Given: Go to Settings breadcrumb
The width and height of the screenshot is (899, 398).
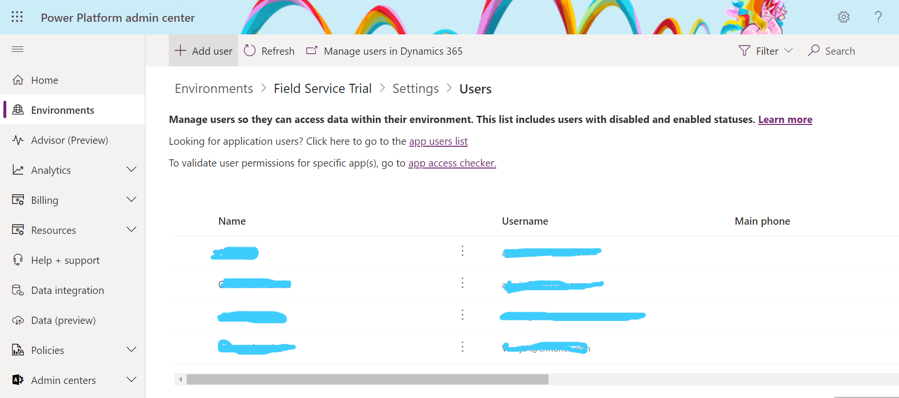Looking at the screenshot, I should (x=416, y=89).
